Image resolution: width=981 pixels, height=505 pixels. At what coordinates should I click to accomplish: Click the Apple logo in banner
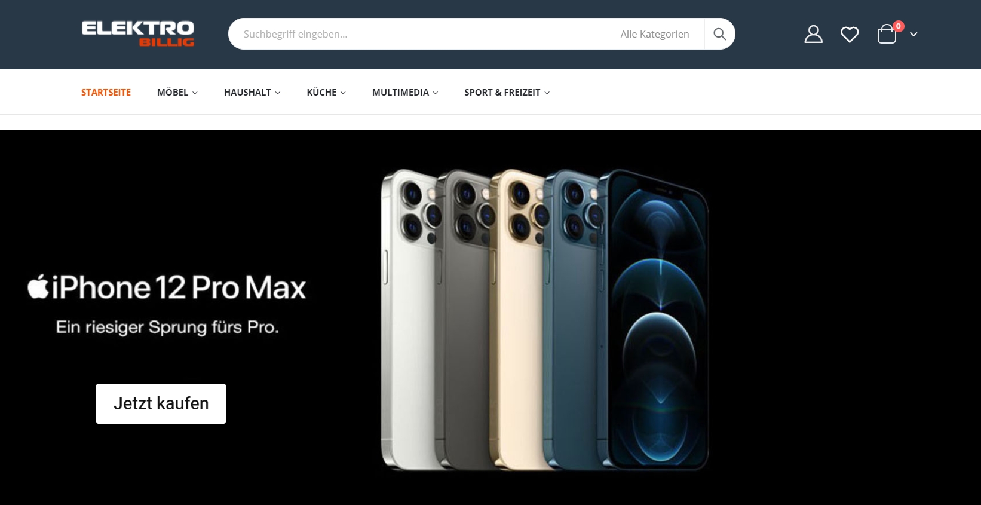coord(38,287)
